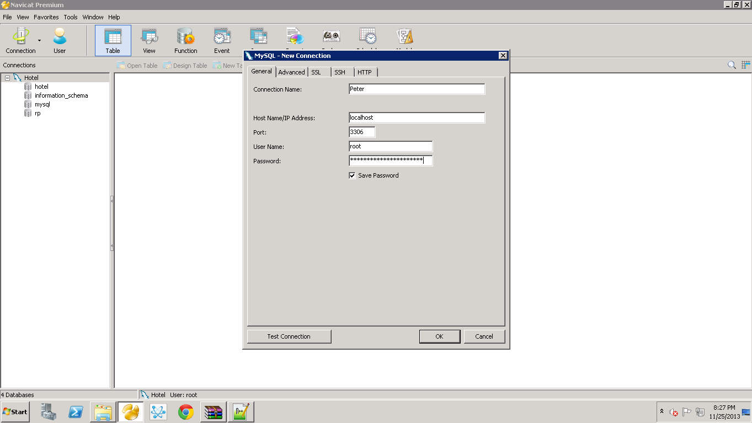Click the Port field
Viewport: 752px width, 423px height.
click(x=362, y=132)
